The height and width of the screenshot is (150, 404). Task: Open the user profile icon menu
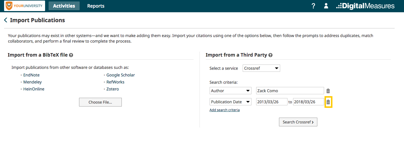[326, 6]
